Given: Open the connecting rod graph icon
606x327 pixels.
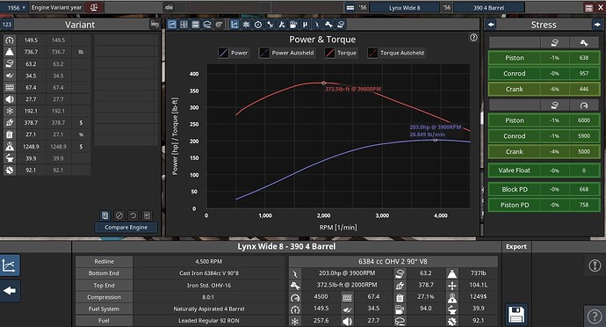Looking at the screenshot, I should pos(270,25).
